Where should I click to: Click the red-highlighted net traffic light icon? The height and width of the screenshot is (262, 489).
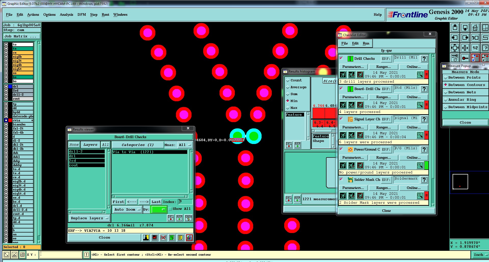pyautogui.click(x=475, y=58)
